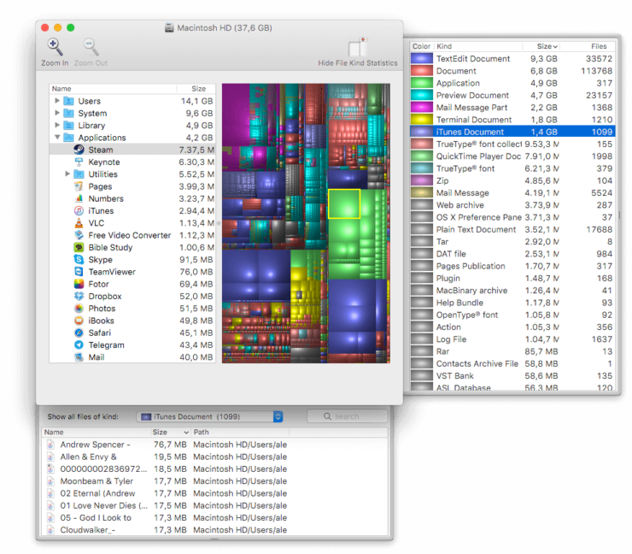The height and width of the screenshot is (554, 632).
Task: Select the VST Bank kind row
Action: (x=512, y=375)
